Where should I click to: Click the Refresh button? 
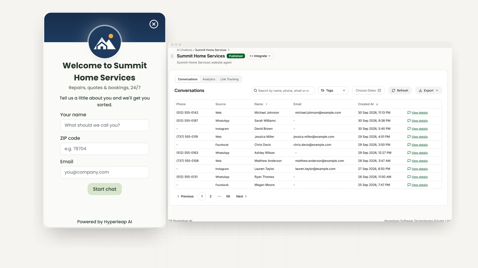click(x=400, y=91)
